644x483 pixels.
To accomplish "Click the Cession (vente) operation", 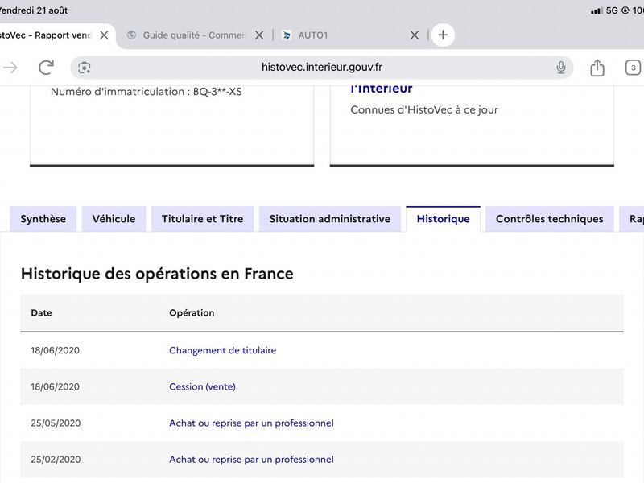I will 203,387.
